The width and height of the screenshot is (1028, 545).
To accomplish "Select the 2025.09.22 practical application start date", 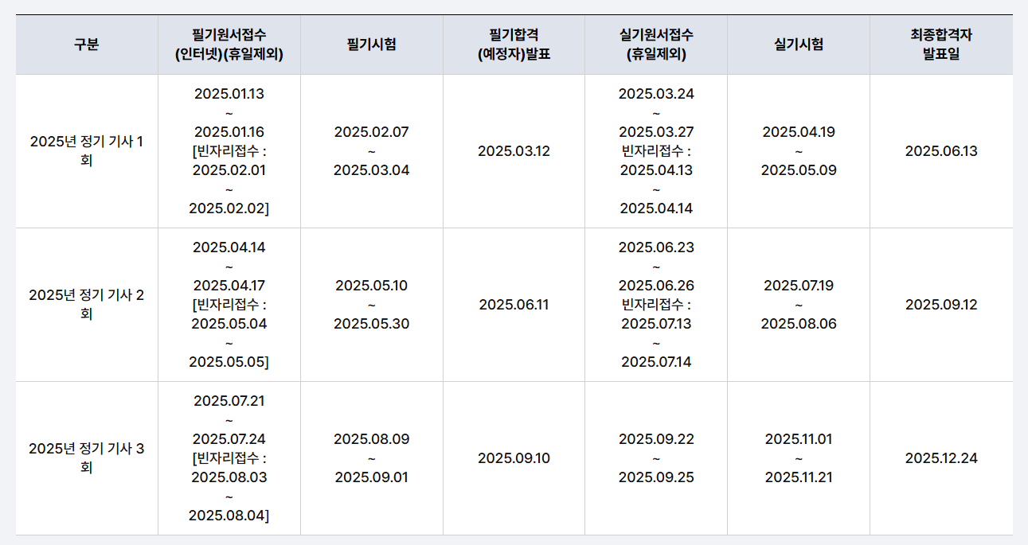I will coord(655,439).
